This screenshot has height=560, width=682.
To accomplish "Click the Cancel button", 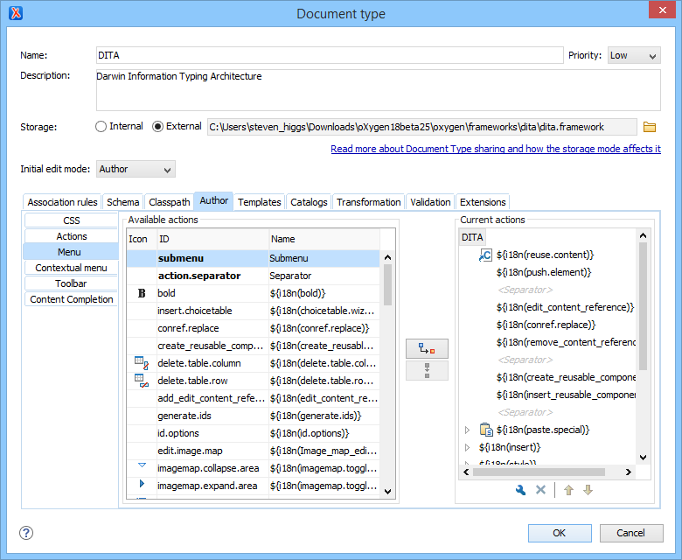I will 631,533.
